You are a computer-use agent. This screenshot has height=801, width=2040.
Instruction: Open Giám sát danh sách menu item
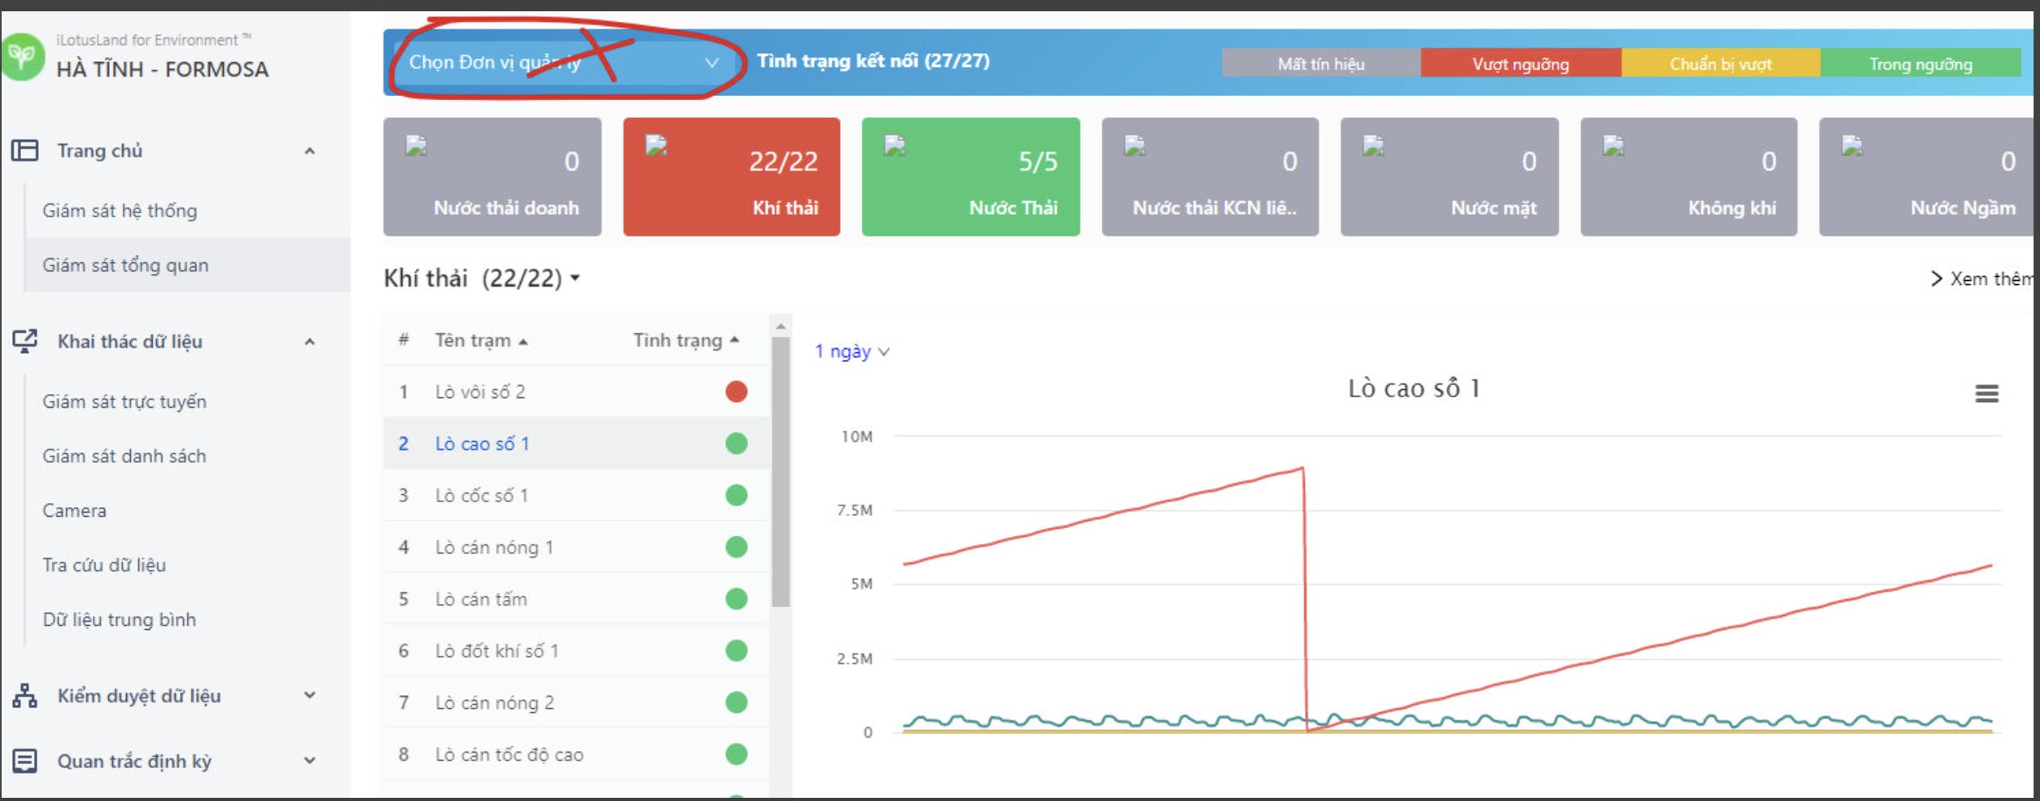pos(124,456)
